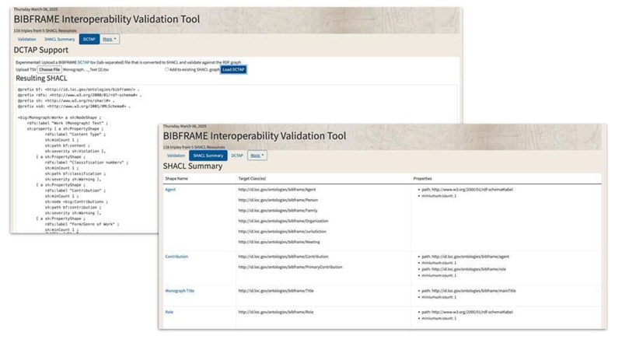Image resolution: width=622 pixels, height=350 pixels.
Task: Select target class bibframe/Jurisdiction
Action: pyautogui.click(x=282, y=231)
